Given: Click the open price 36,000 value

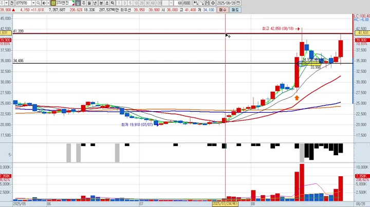Looking at the screenshot, I should [172, 10].
